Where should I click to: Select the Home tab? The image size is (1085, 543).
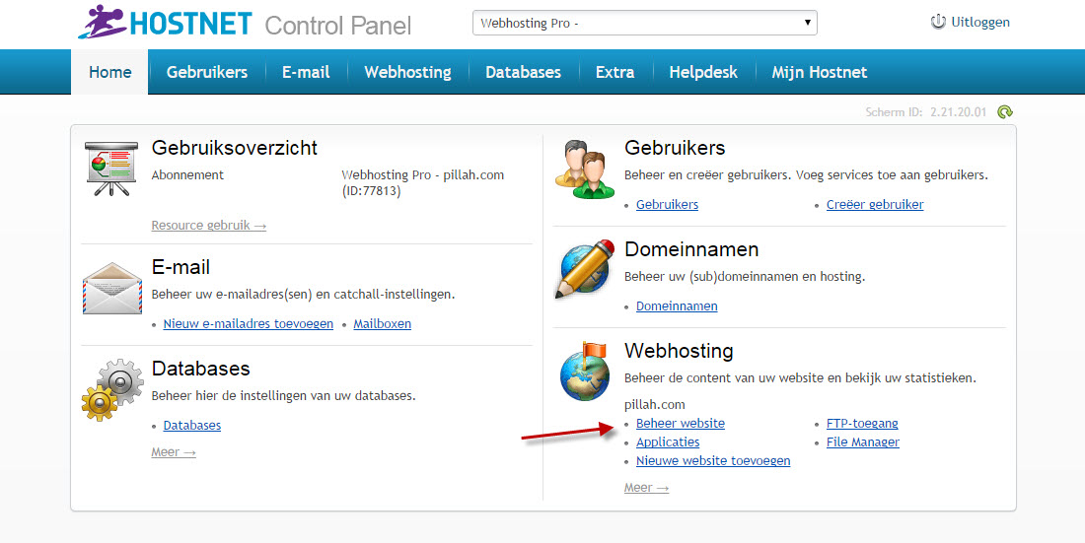coord(110,72)
